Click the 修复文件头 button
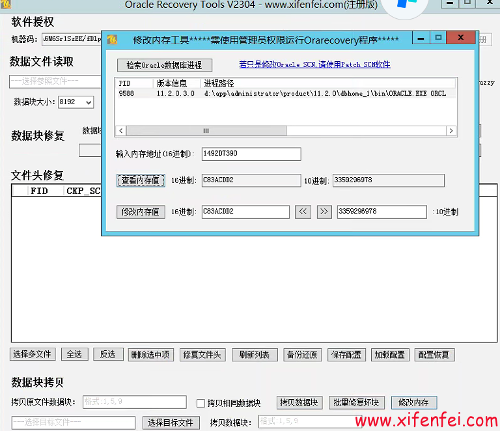 pyautogui.click(x=202, y=354)
